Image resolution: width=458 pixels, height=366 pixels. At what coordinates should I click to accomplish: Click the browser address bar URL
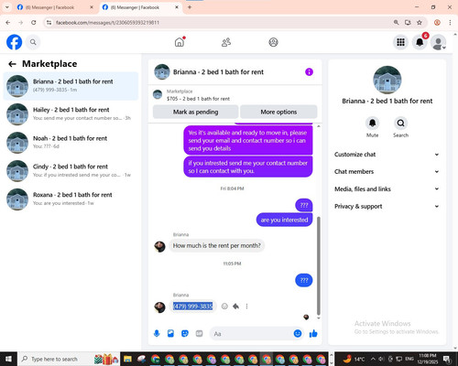pyautogui.click(x=107, y=23)
